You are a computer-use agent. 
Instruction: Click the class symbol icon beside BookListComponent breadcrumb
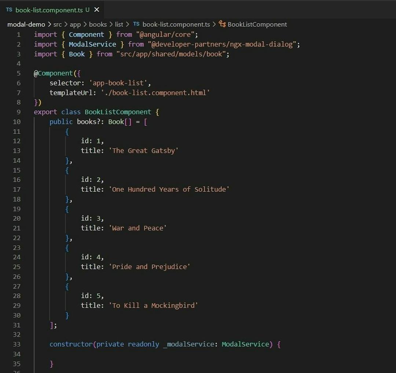[222, 24]
